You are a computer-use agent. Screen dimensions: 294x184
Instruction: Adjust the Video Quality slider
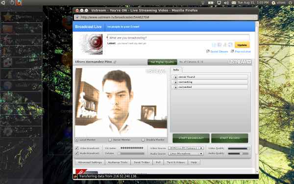point(239,148)
